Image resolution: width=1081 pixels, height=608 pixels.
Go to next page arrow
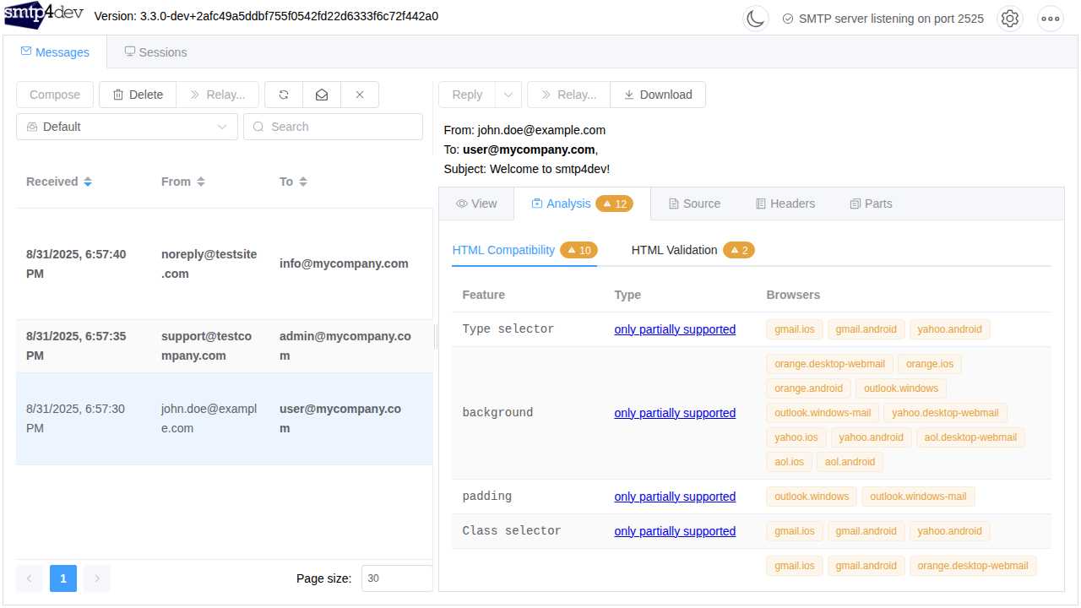(97, 578)
